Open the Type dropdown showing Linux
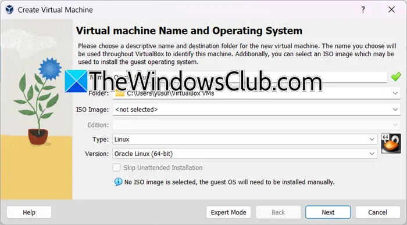 [245, 139]
